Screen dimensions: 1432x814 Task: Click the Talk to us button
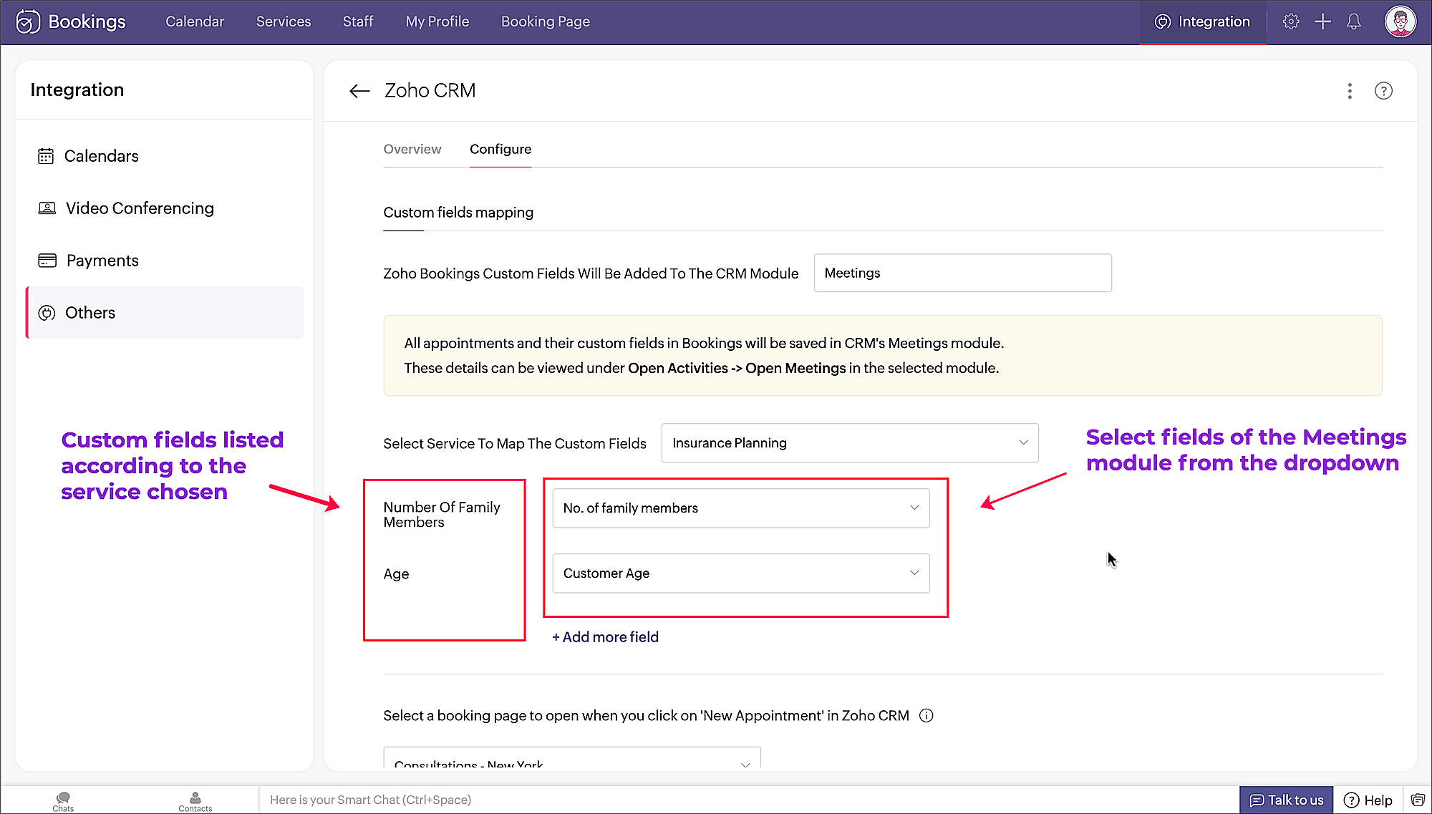click(x=1286, y=800)
